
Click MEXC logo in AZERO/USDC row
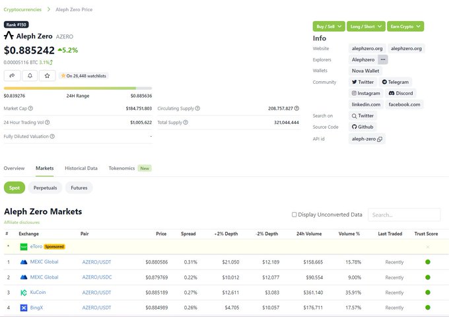[x=24, y=277]
